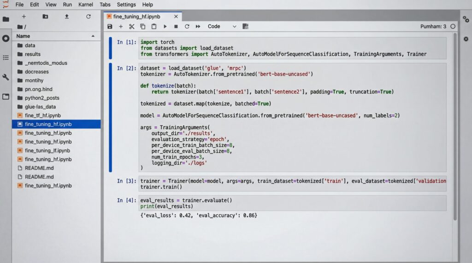
Task: Open the single gear icon in right sidebar
Action: (x=466, y=39)
